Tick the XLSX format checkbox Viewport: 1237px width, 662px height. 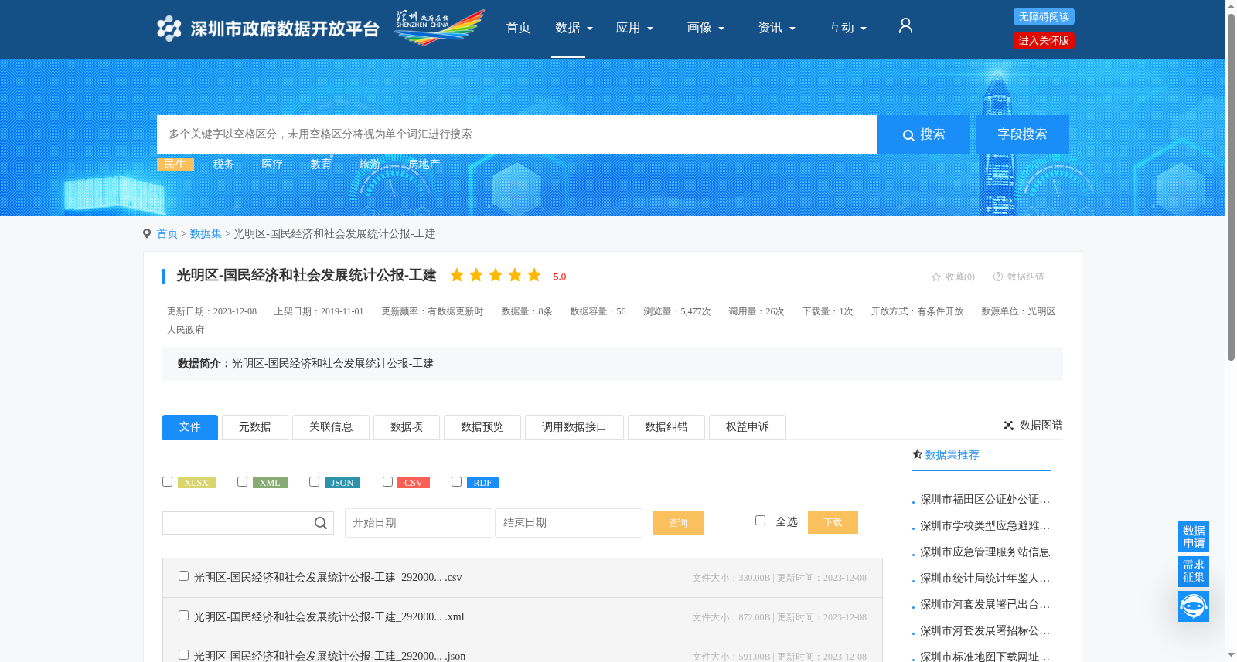pos(167,481)
